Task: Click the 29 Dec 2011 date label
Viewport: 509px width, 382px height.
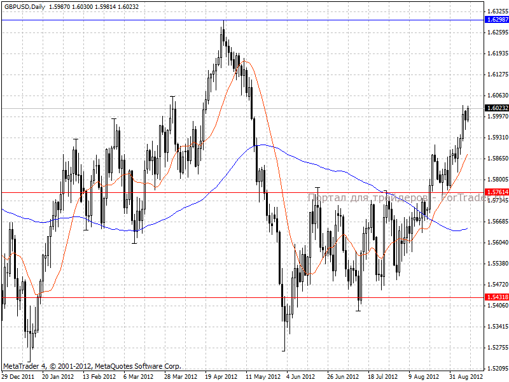Action: 18,376
